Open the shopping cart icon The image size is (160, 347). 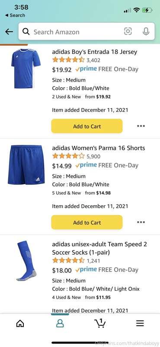[x=100, y=323]
